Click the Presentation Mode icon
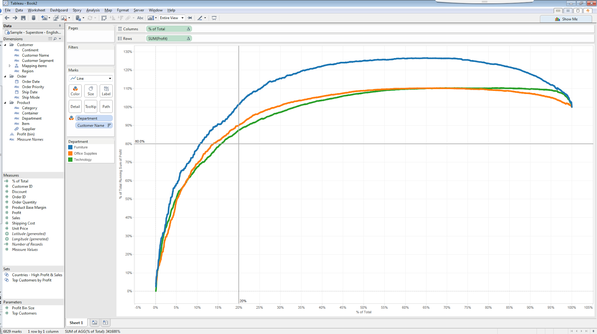Image resolution: width=597 pixels, height=334 pixels. click(x=214, y=18)
